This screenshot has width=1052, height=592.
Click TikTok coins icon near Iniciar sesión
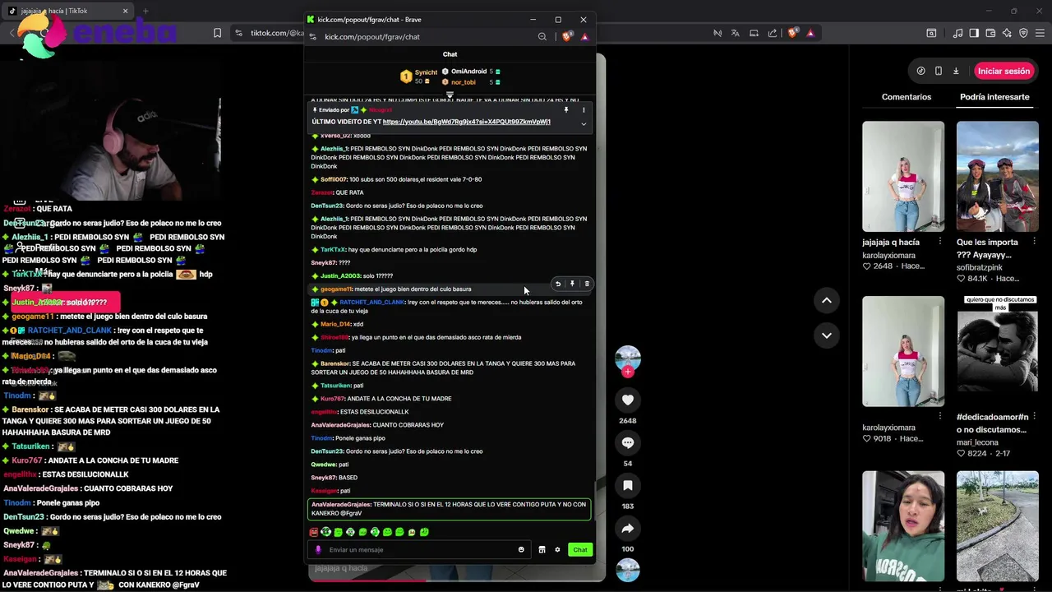(x=920, y=71)
